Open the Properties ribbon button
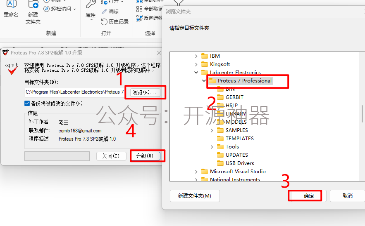Screen dimensions: 365x226 coord(91,10)
